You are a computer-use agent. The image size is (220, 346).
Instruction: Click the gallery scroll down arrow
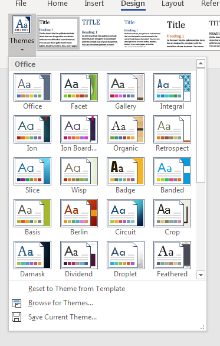click(201, 275)
